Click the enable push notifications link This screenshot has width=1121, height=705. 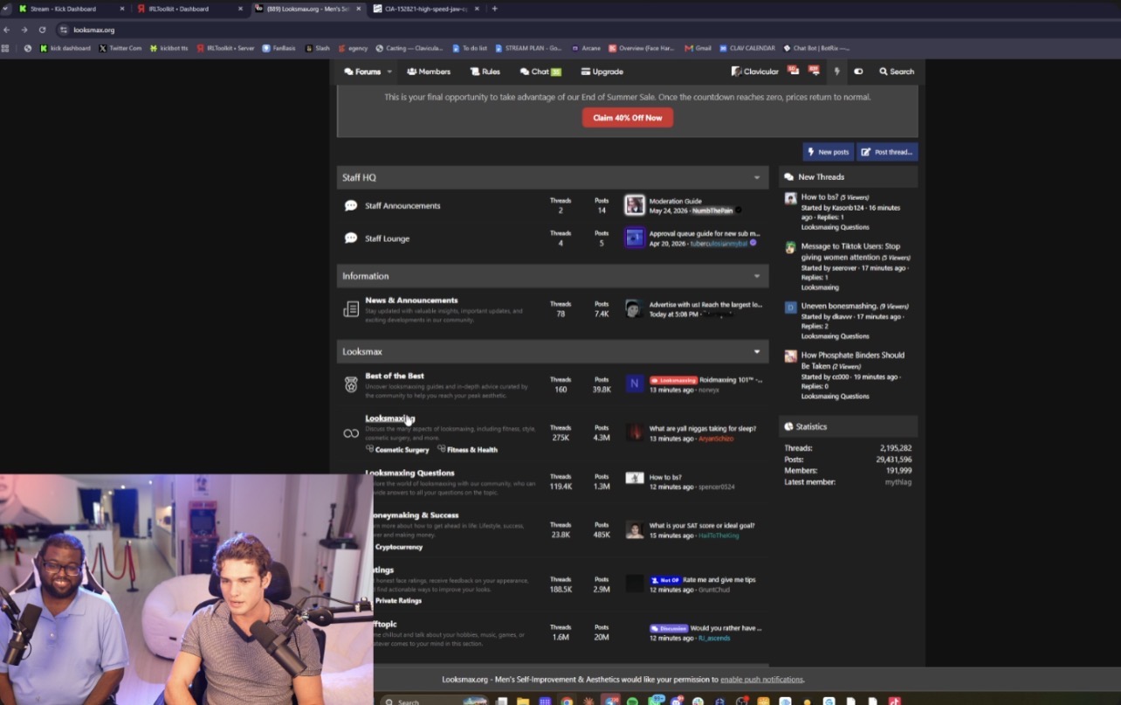[x=761, y=680]
